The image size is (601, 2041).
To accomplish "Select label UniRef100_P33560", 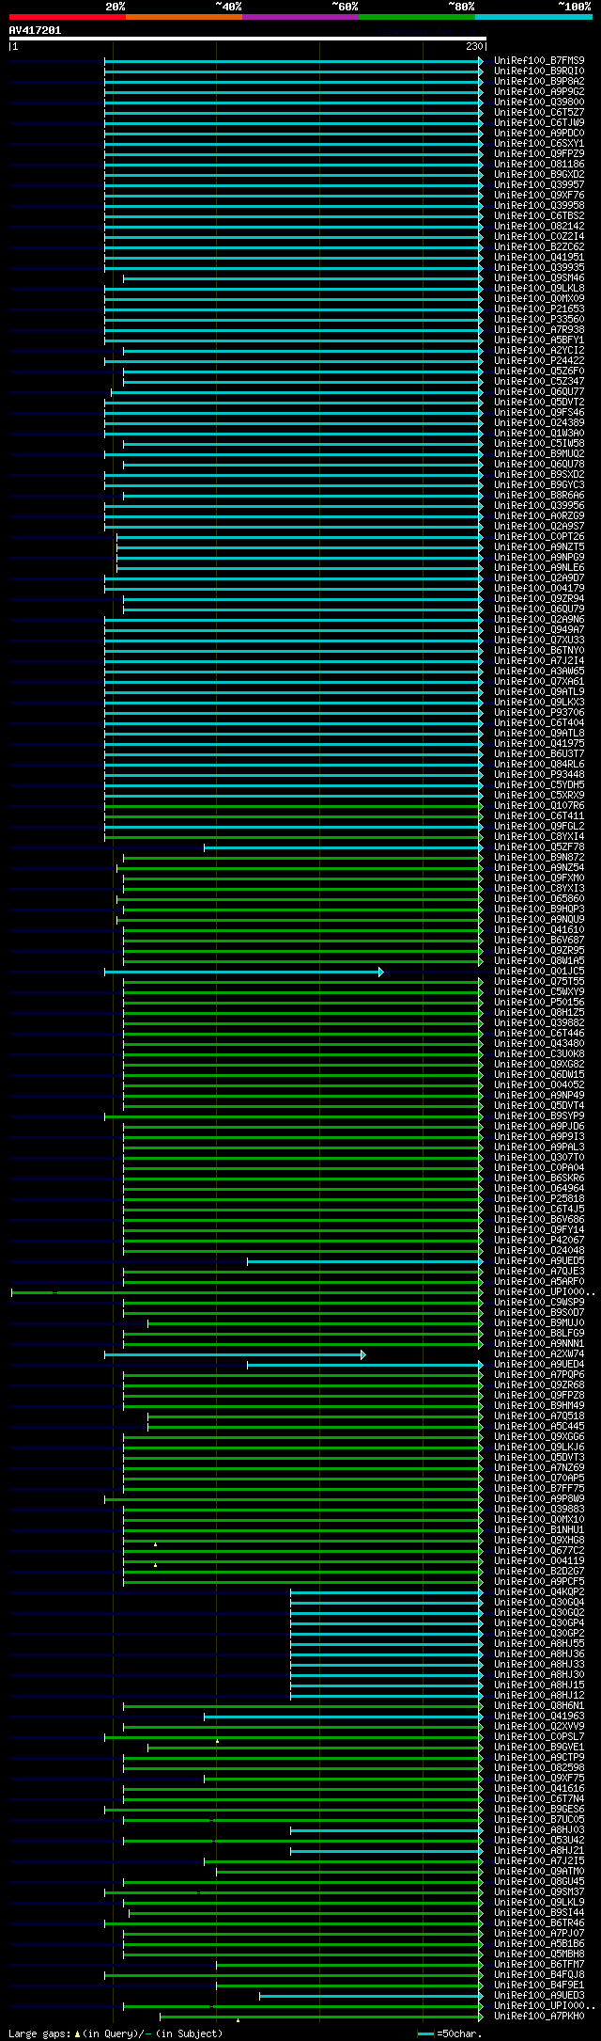I will [x=539, y=320].
